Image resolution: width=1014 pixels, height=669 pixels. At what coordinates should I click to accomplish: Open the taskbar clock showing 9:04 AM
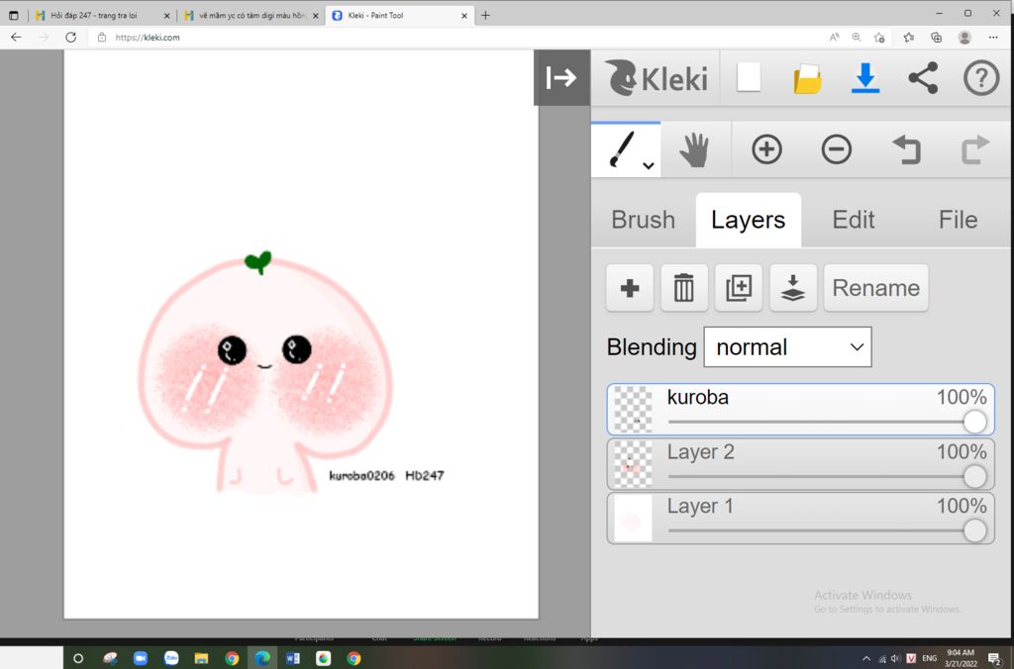pos(961,658)
